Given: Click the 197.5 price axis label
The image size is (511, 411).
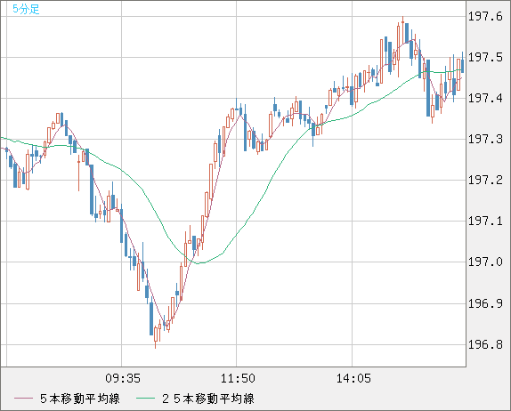Looking at the screenshot, I should coord(485,57).
